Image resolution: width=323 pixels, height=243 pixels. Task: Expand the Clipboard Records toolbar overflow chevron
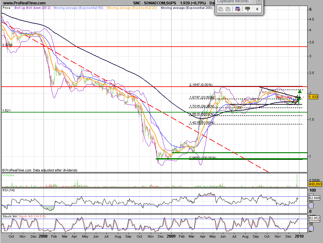(257, 9)
